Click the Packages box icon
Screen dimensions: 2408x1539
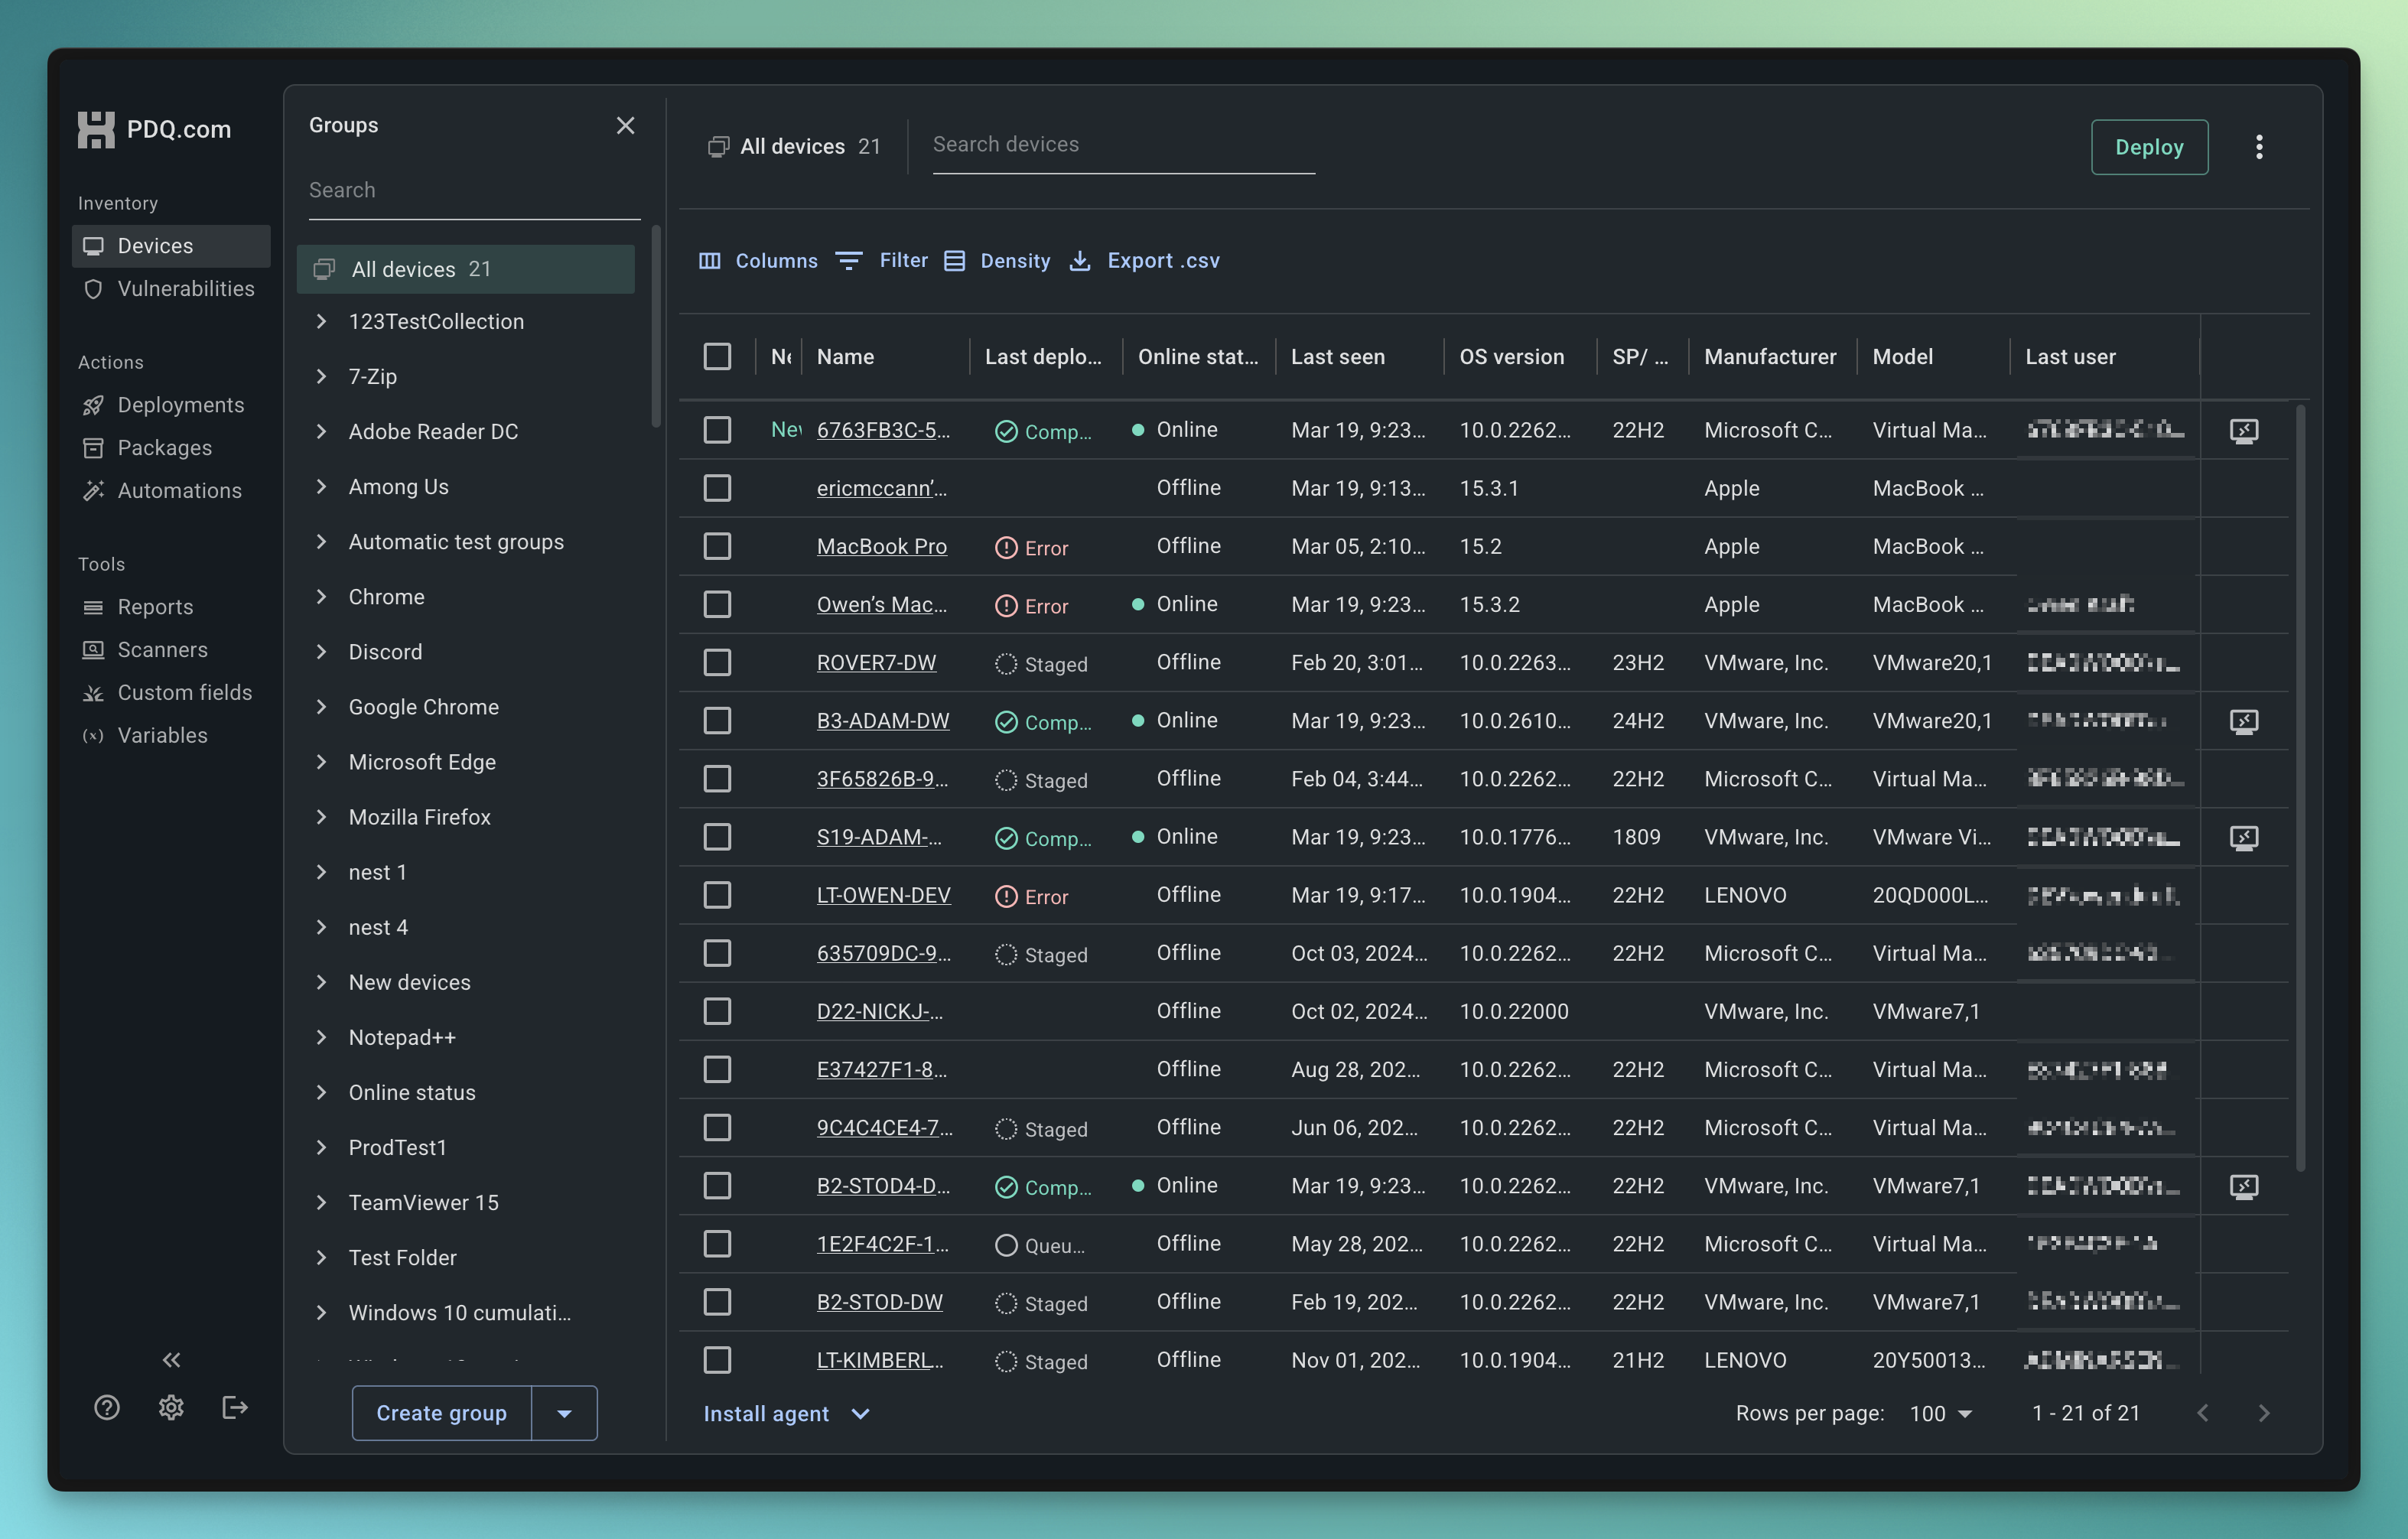point(93,448)
